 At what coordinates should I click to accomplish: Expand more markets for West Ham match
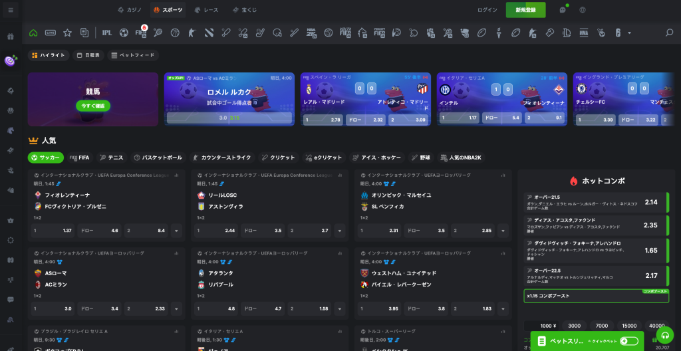pyautogui.click(x=503, y=309)
